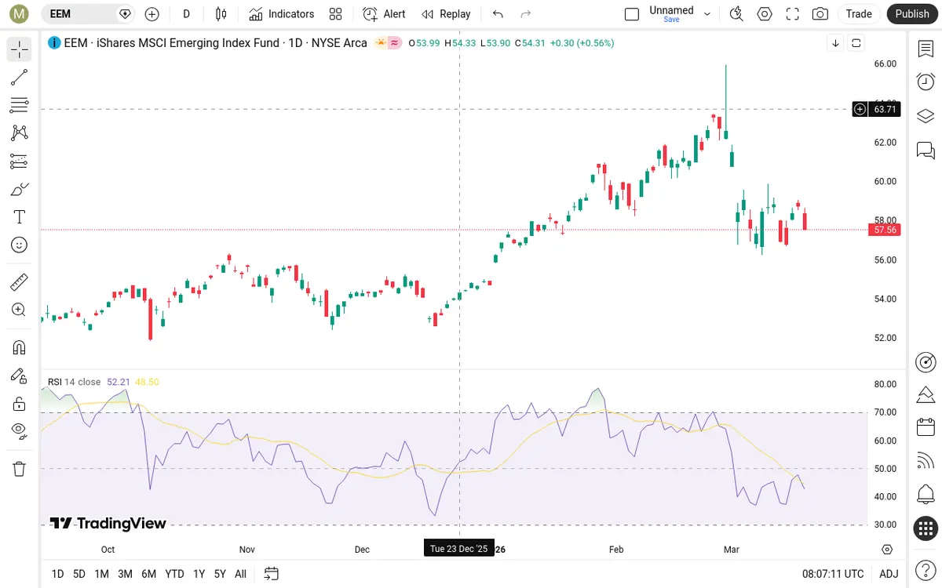Select the 1Y time range
This screenshot has height=588, width=942.
[x=199, y=574]
